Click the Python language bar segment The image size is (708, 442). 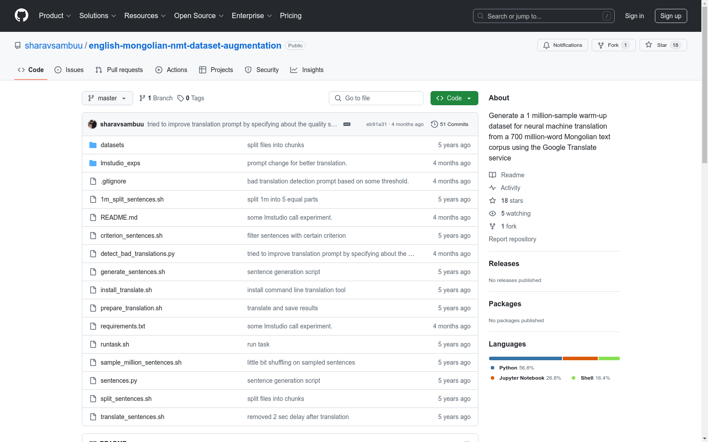[525, 358]
